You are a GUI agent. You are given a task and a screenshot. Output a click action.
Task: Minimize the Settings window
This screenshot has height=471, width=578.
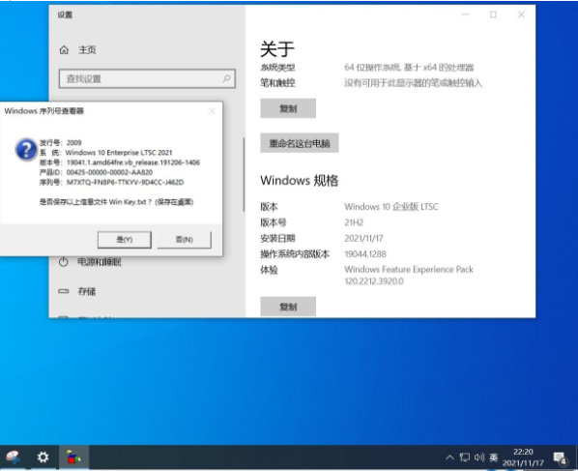point(466,15)
